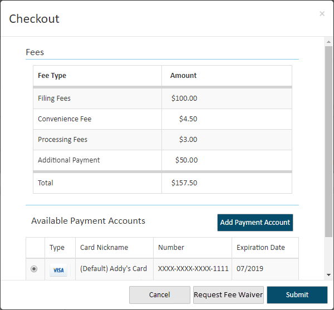
Task: Click the Add Payment Account button
Action: click(x=255, y=223)
